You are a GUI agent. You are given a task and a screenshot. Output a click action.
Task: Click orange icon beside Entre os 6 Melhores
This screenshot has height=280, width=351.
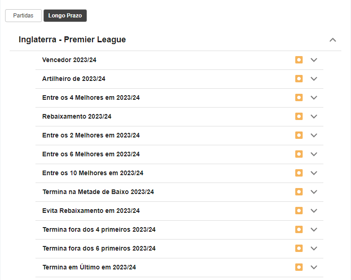[x=299, y=154]
